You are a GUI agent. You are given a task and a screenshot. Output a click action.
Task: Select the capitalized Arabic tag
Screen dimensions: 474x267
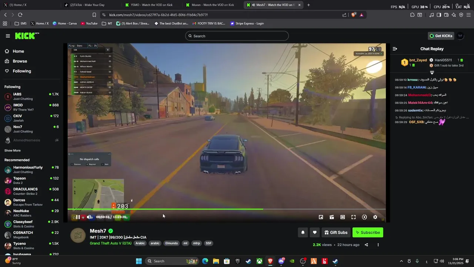click(140, 243)
